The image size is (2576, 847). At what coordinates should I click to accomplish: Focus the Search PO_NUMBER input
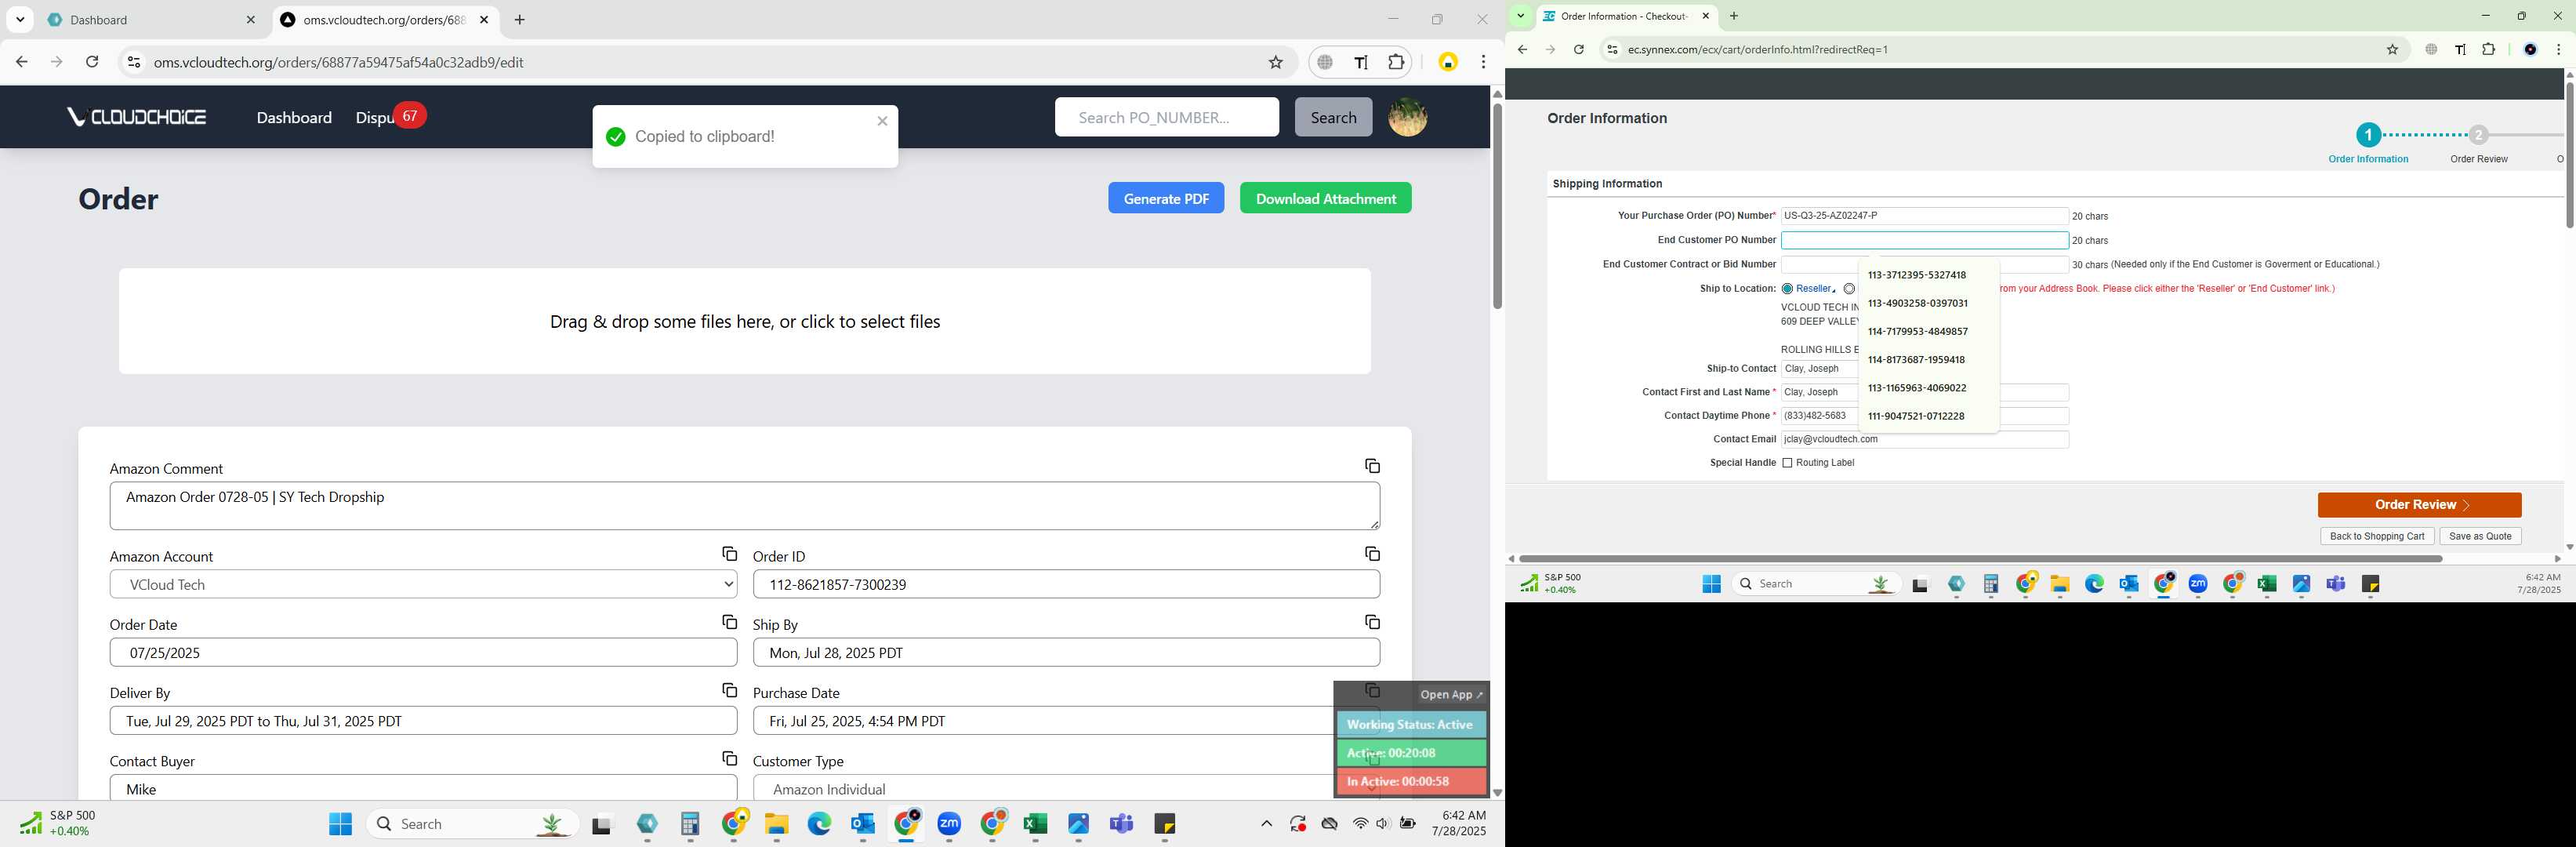point(1166,117)
